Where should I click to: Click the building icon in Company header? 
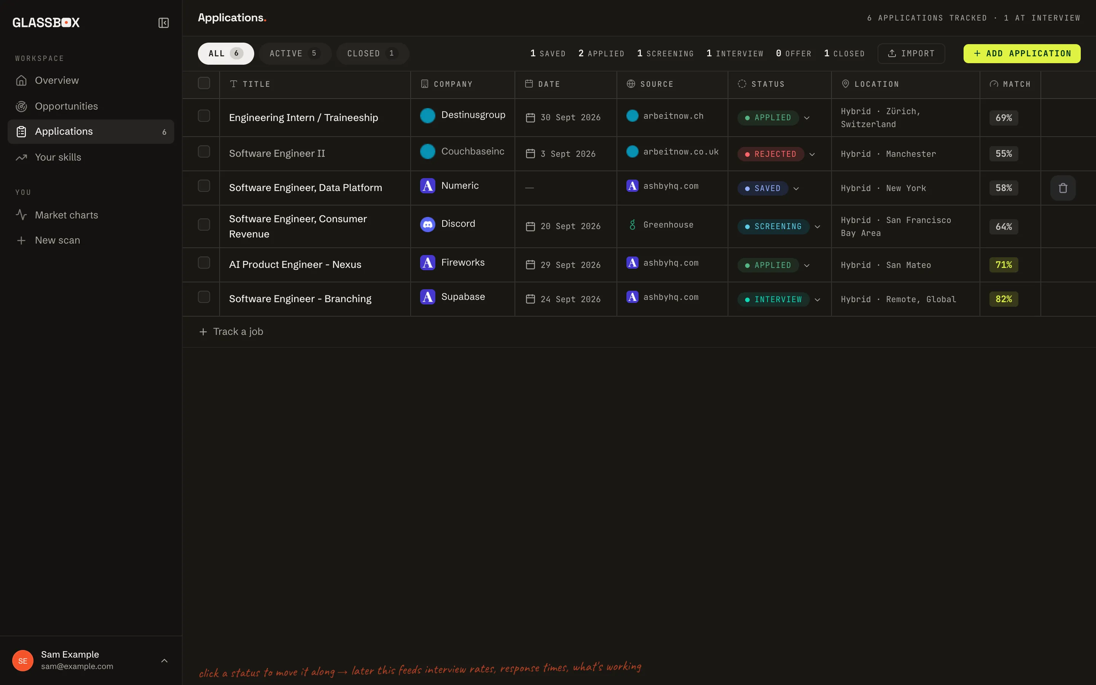424,84
